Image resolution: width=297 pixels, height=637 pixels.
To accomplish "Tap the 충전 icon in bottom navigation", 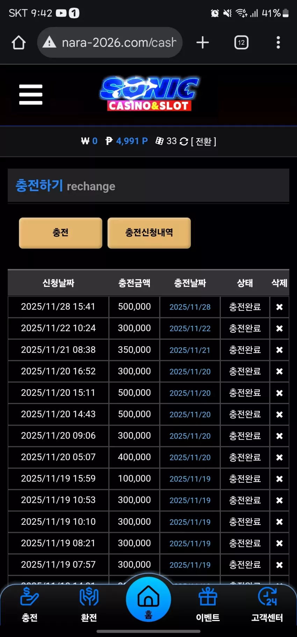I will click(x=30, y=605).
